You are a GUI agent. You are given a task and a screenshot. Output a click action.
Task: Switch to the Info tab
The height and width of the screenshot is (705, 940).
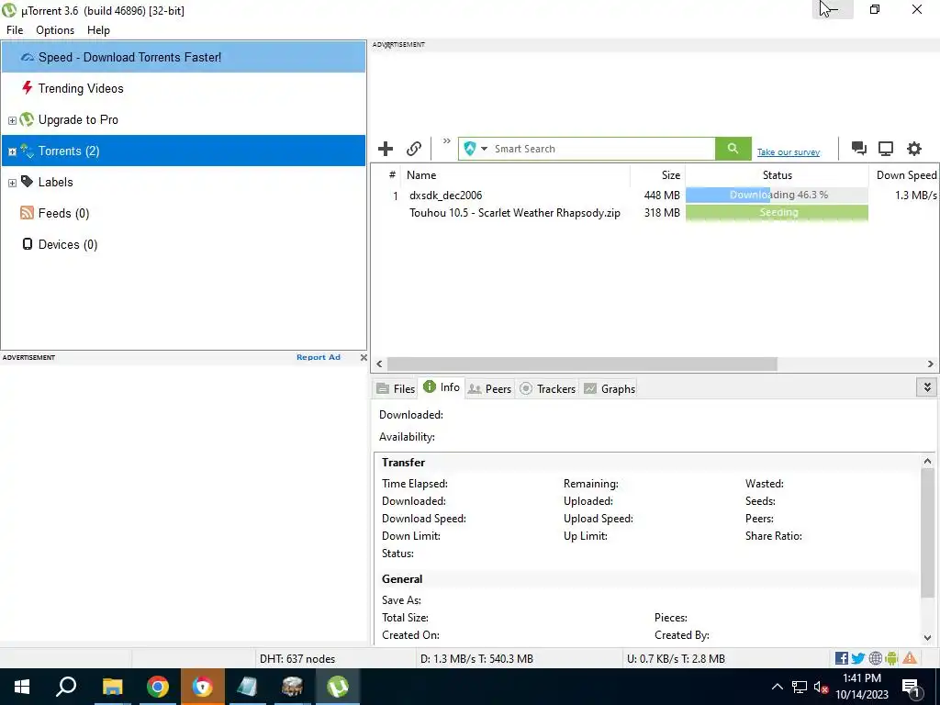tap(442, 387)
